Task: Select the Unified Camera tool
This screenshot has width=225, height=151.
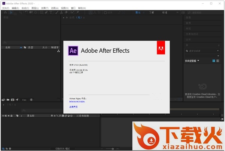Action: [x=31, y=12]
